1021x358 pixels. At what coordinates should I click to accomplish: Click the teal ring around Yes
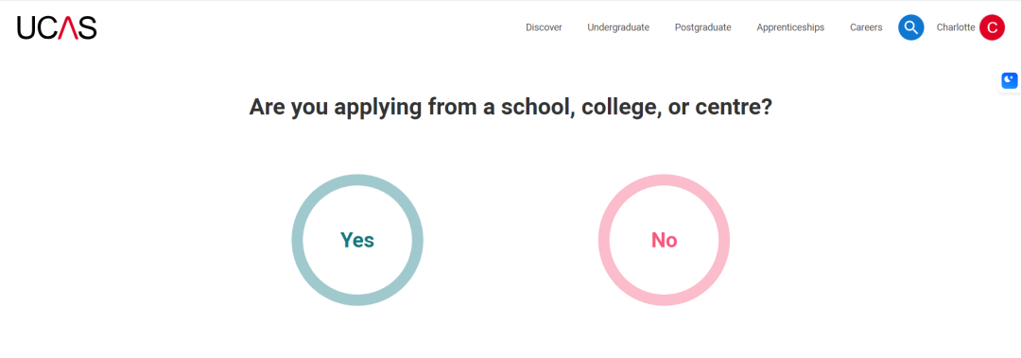point(297,240)
